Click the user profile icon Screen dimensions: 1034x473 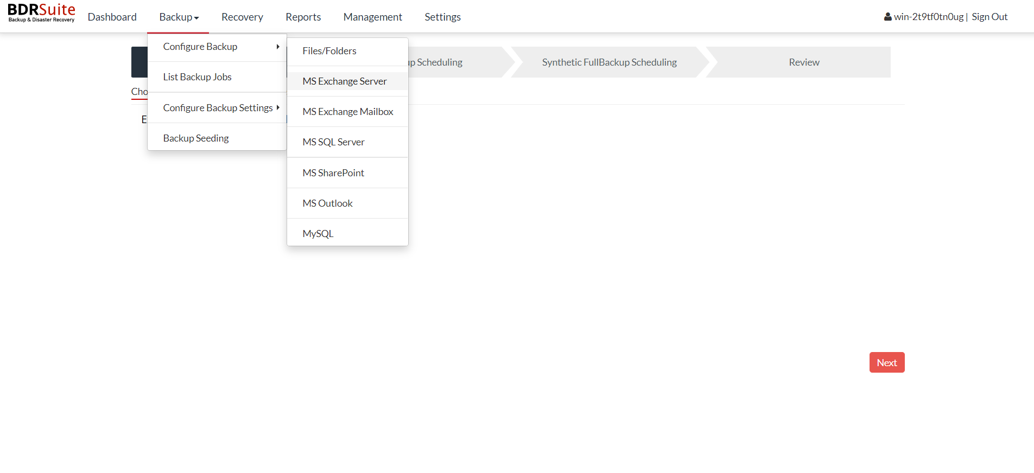tap(887, 17)
